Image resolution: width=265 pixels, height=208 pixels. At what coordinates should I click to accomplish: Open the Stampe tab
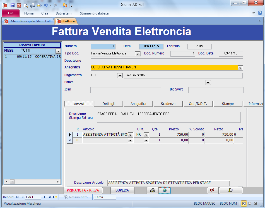pos(228,104)
